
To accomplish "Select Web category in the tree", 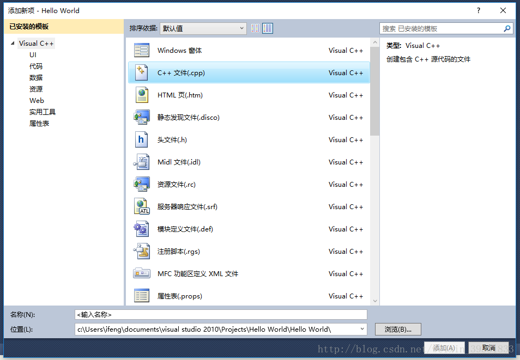I will [x=37, y=100].
